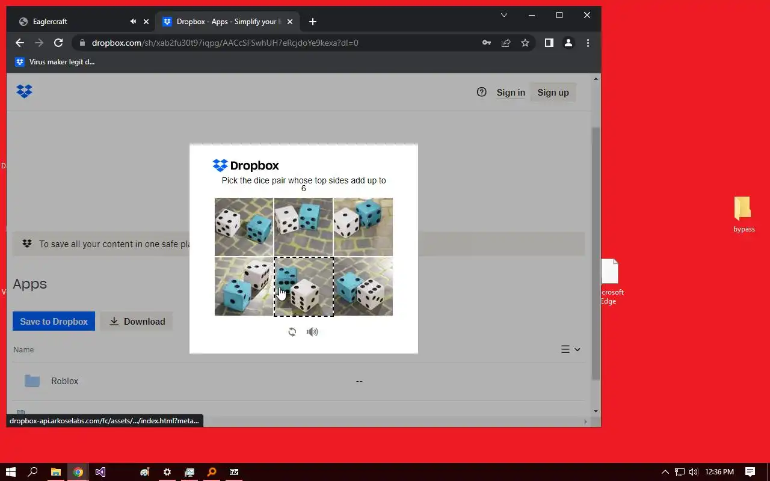Open the bypass folder on desktop
The image size is (770, 481).
tap(744, 214)
